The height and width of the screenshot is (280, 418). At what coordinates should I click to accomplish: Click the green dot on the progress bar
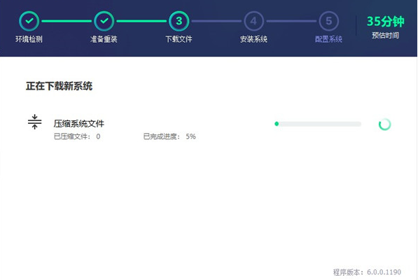pyautogui.click(x=277, y=124)
